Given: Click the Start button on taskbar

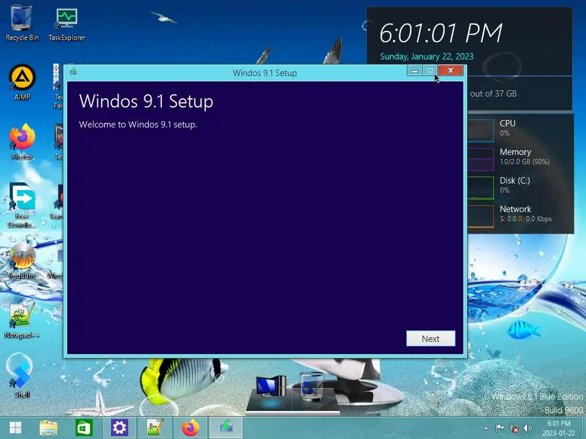Looking at the screenshot, I should (x=15, y=428).
